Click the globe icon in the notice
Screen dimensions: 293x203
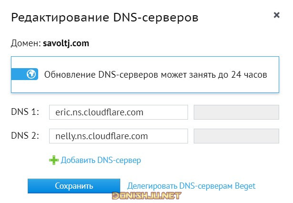coord(31,74)
